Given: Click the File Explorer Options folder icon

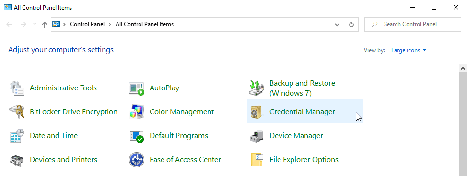Looking at the screenshot, I should (x=257, y=160).
